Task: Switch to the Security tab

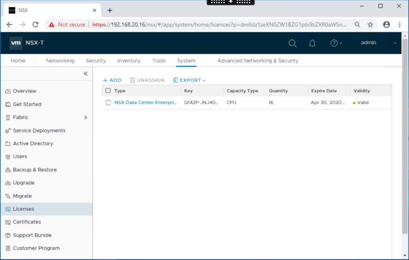Action: (96, 61)
